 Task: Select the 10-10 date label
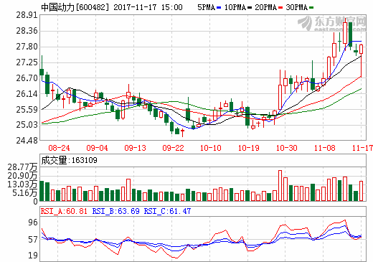[211, 148]
